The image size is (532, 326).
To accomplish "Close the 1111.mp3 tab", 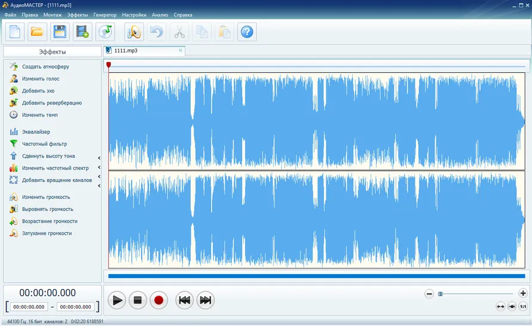I will pyautogui.click(x=181, y=50).
